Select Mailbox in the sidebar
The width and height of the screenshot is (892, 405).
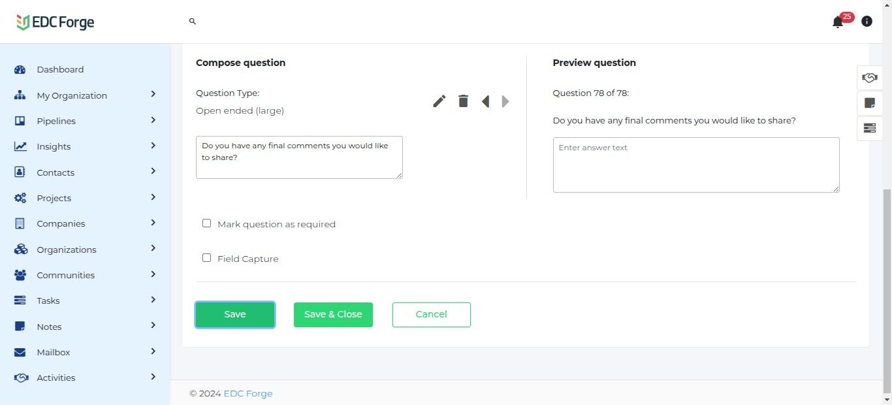pyautogui.click(x=54, y=352)
